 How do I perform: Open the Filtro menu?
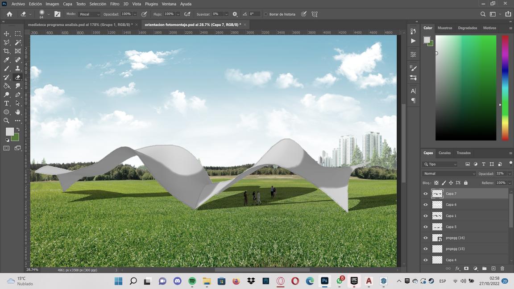click(x=115, y=4)
